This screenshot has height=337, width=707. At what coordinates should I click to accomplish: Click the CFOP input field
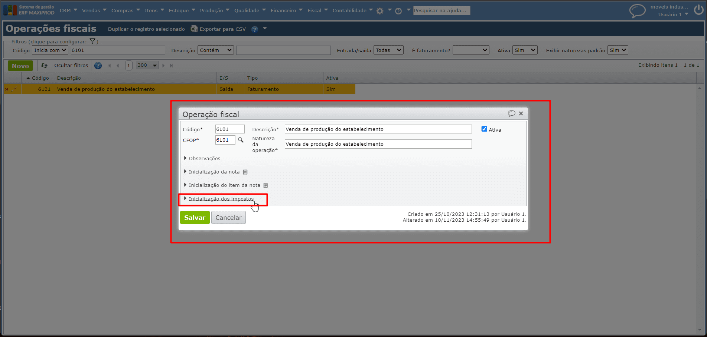pos(225,140)
